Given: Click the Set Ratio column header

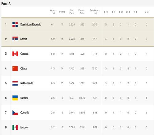Looking at the screenshot, I should pyautogui.click(x=72, y=12).
